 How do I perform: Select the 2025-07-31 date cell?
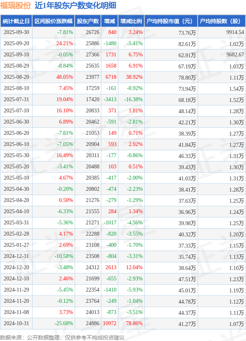(x=16, y=100)
